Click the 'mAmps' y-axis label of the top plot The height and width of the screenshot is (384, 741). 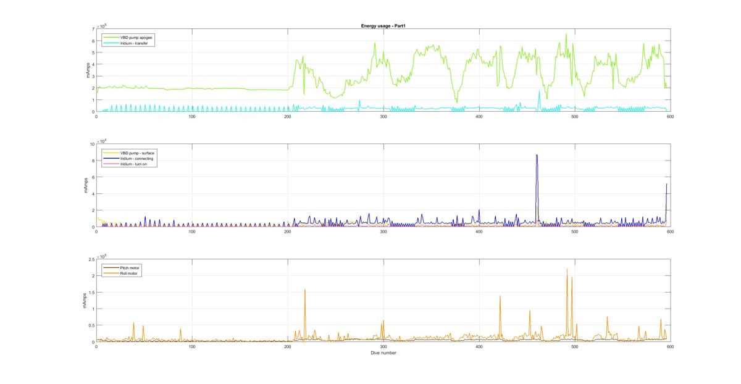(88, 70)
